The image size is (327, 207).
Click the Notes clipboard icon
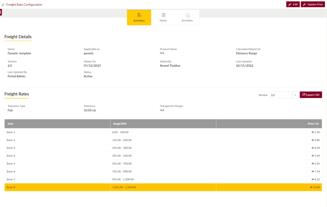point(163,15)
